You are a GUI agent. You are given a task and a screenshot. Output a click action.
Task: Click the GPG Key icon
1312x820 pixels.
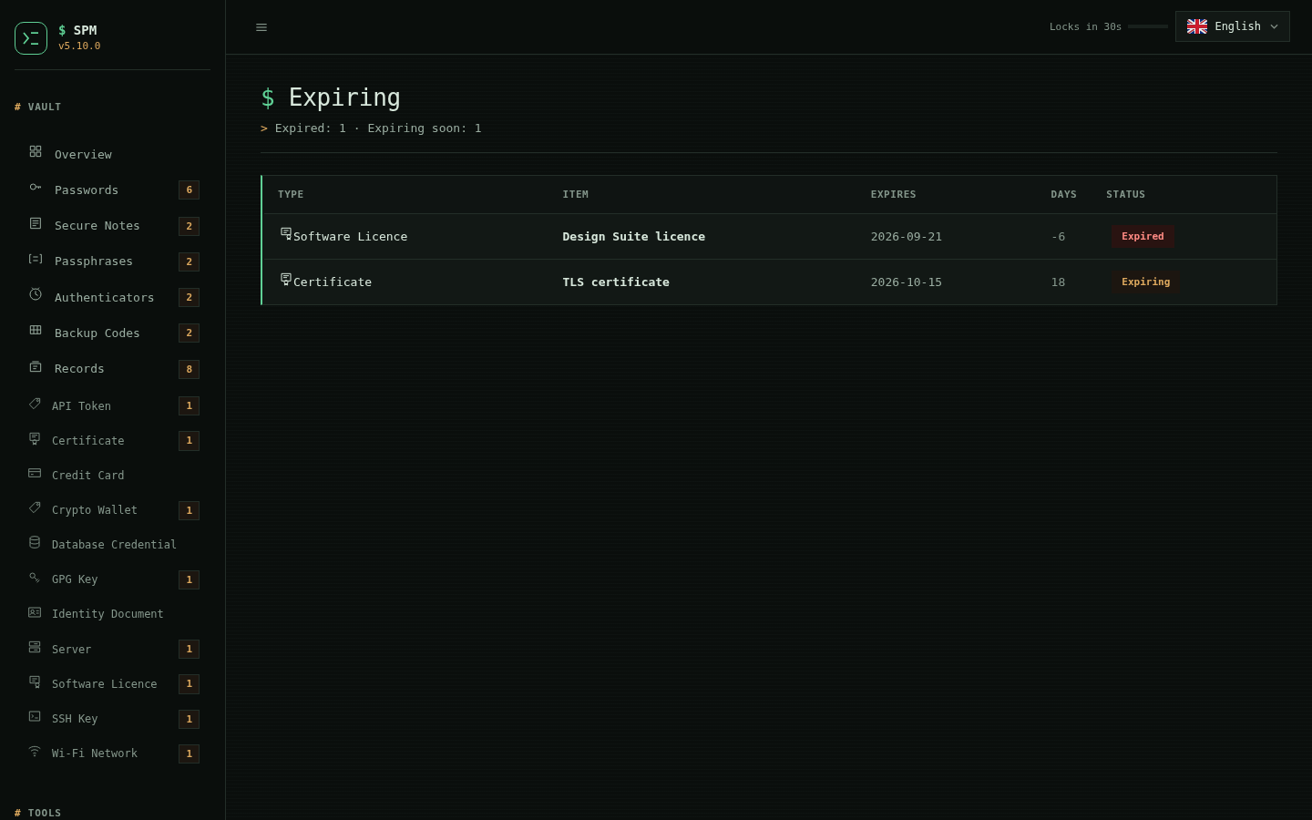[35, 577]
